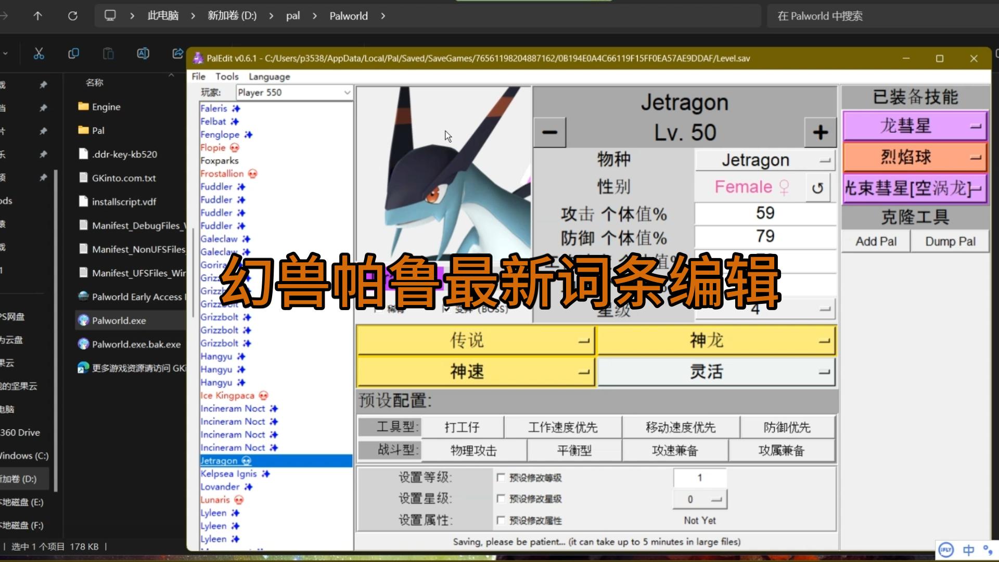Select the Palworld.exe file icon
This screenshot has height=562, width=999.
pos(83,320)
